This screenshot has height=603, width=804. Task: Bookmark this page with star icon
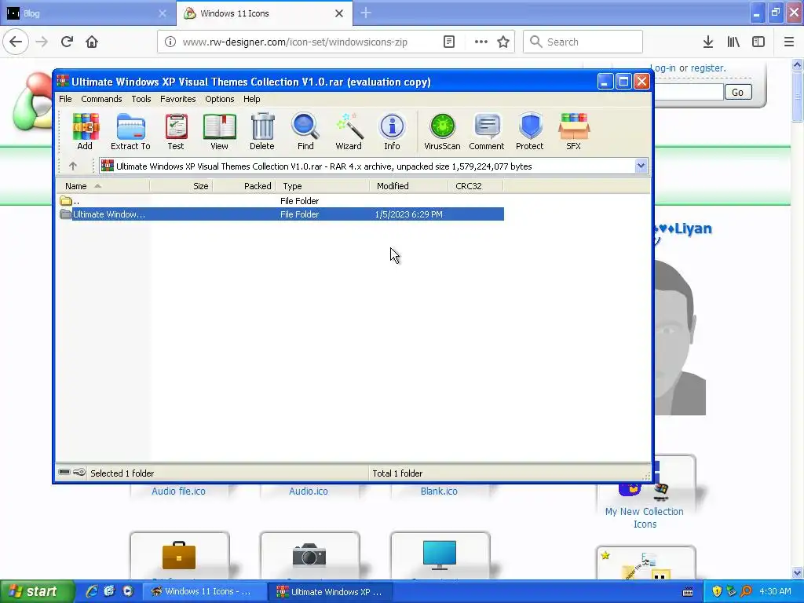tap(503, 42)
